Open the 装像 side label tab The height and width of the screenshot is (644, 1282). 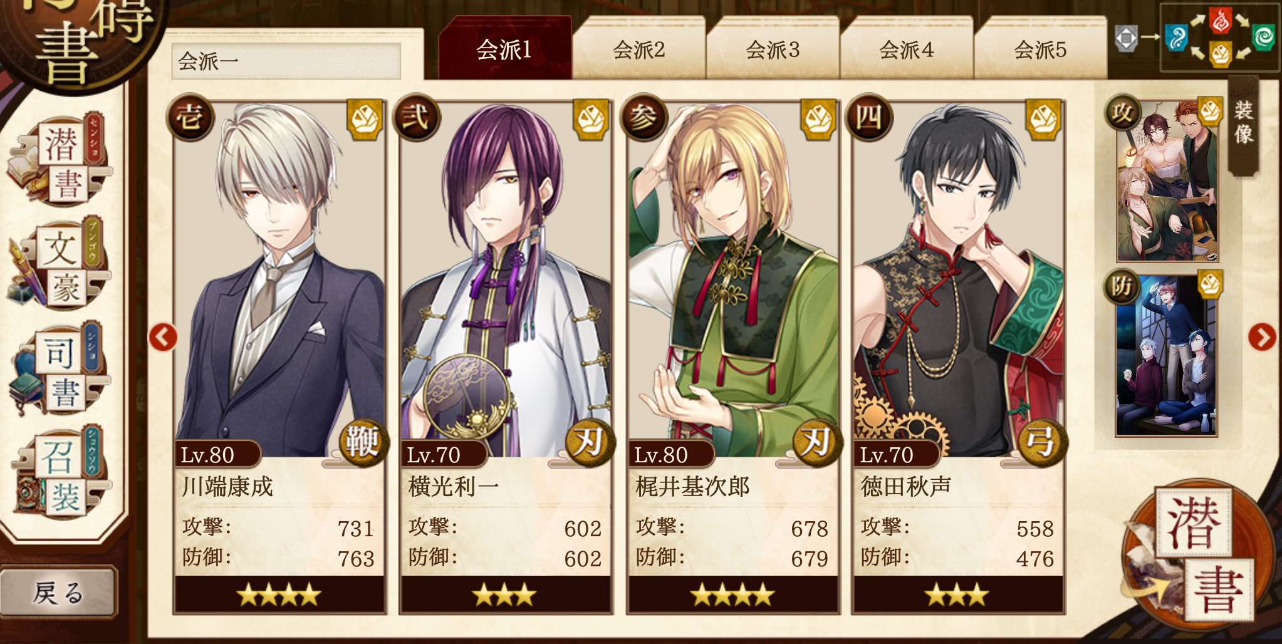tap(1243, 125)
